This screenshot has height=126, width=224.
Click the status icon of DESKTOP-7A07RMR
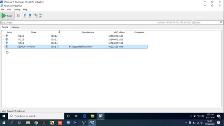click(7, 47)
